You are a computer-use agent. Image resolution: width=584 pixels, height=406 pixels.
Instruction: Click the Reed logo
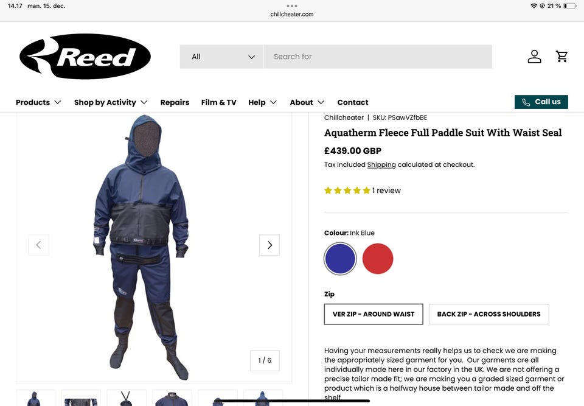pyautogui.click(x=85, y=57)
